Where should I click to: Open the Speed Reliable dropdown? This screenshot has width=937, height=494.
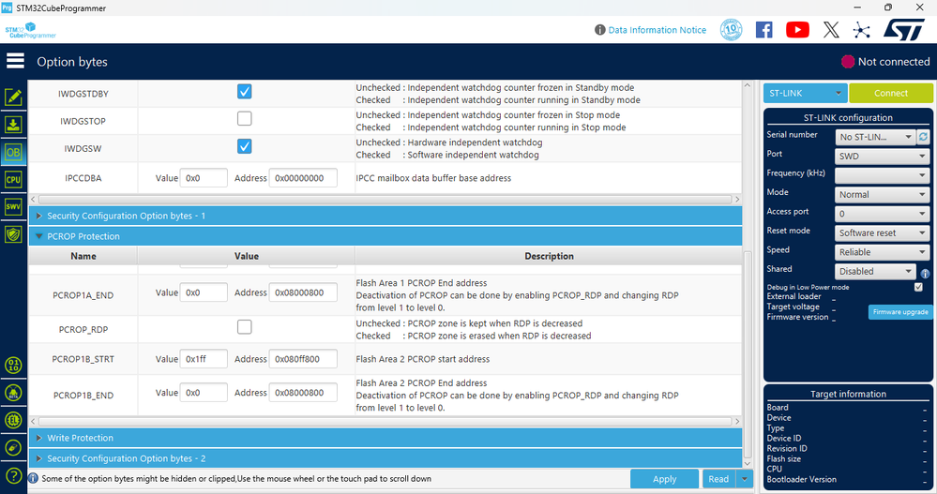[882, 252]
